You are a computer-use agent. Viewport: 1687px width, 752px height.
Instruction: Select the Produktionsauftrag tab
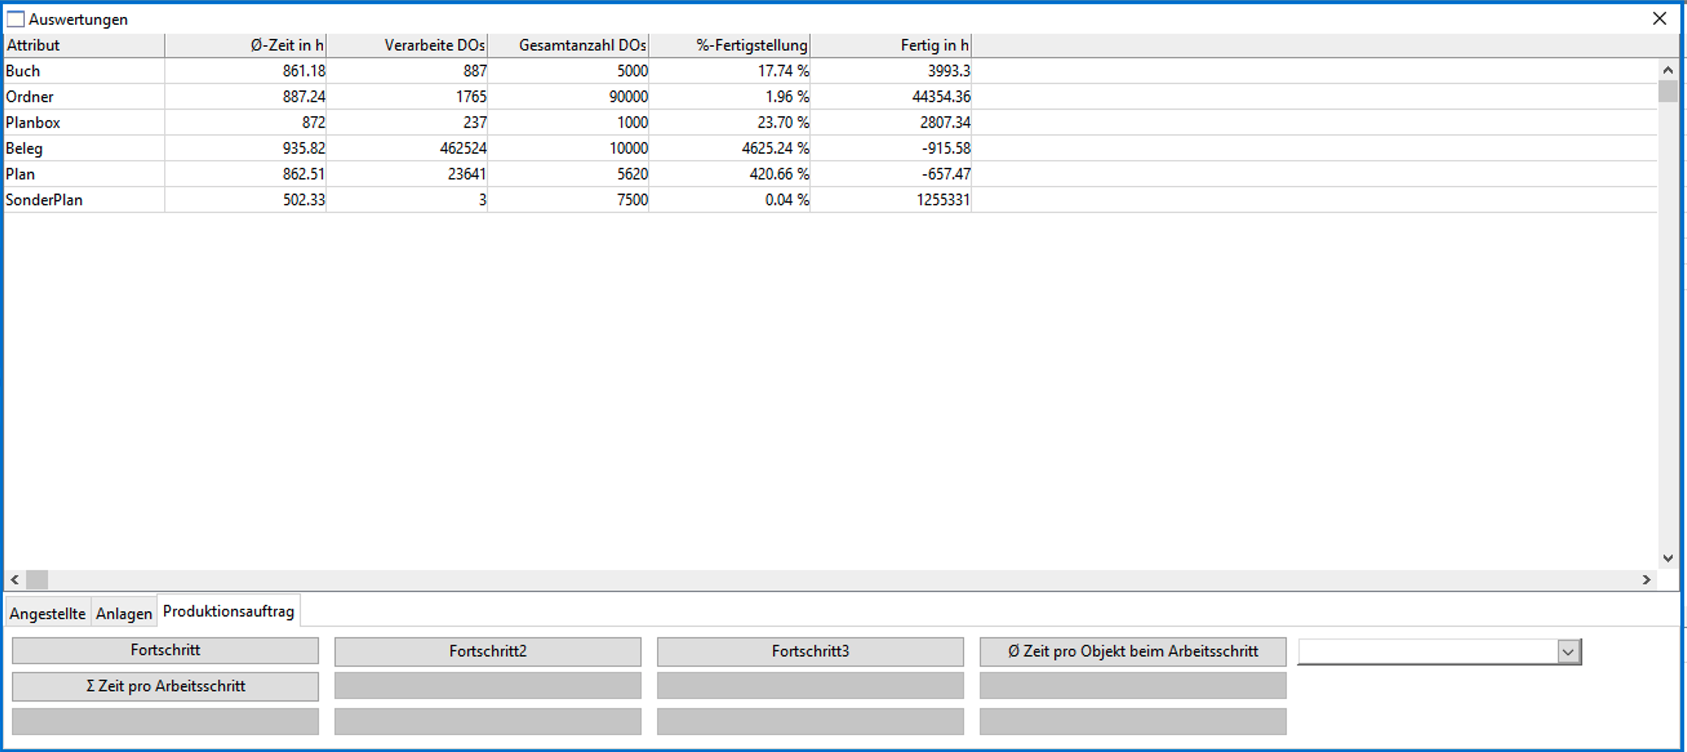point(228,611)
